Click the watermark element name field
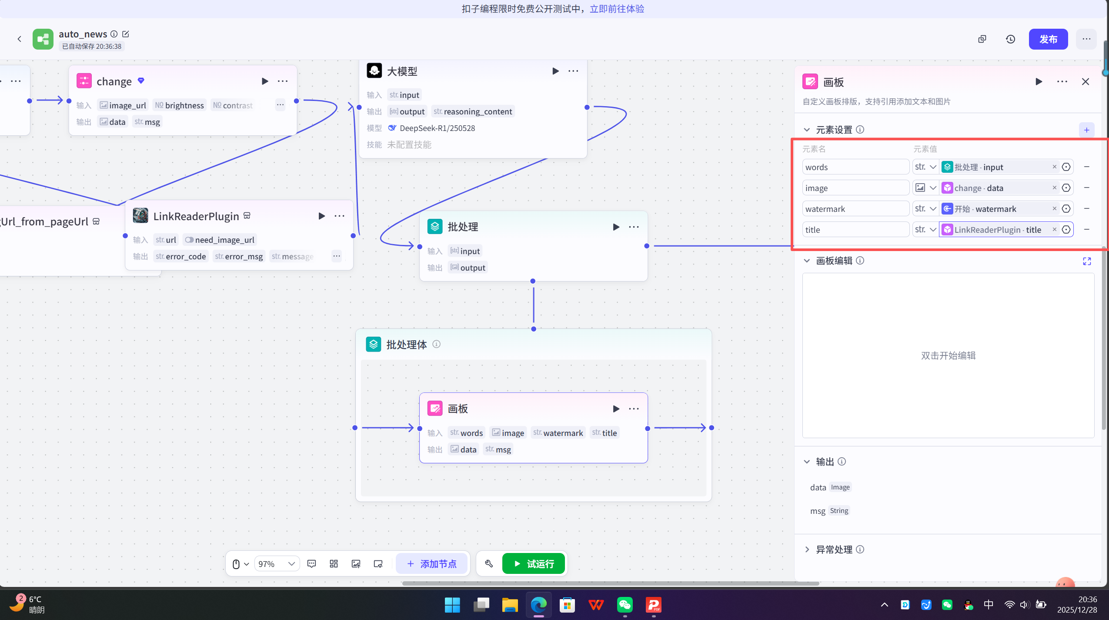Image resolution: width=1109 pixels, height=620 pixels. 855,209
